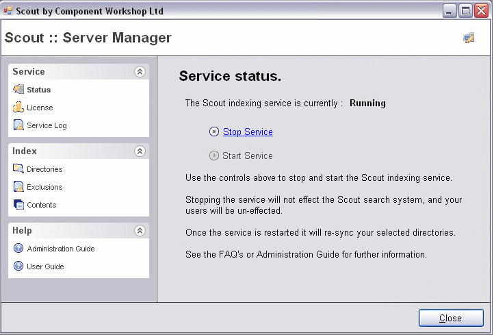Click the Contents stacked windows icon
The image size is (494, 335).
pyautogui.click(x=18, y=204)
